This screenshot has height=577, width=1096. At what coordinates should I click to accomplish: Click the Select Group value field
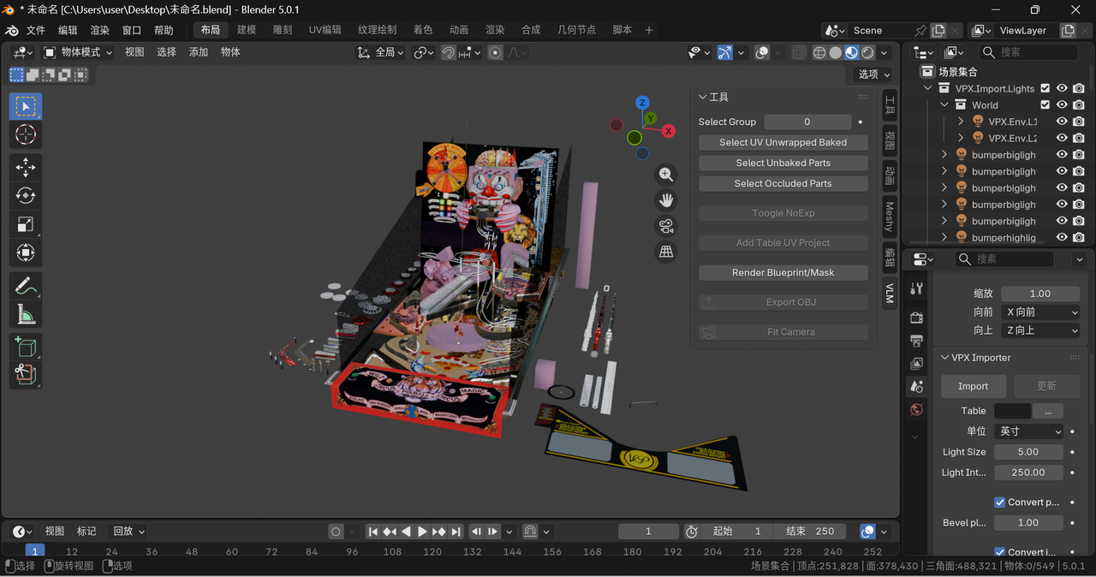[807, 122]
